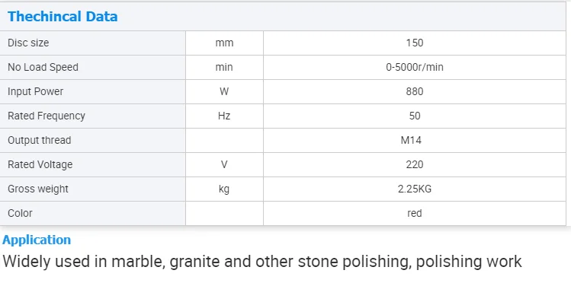Click the 150 disc size value
This screenshot has height=283, width=571.
[x=415, y=43]
